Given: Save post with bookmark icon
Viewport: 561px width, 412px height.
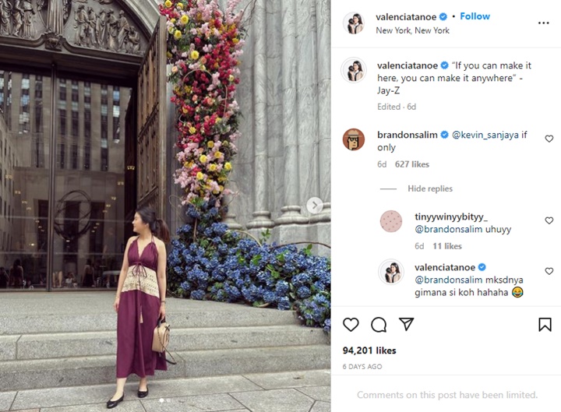Looking at the screenshot, I should [x=545, y=325].
